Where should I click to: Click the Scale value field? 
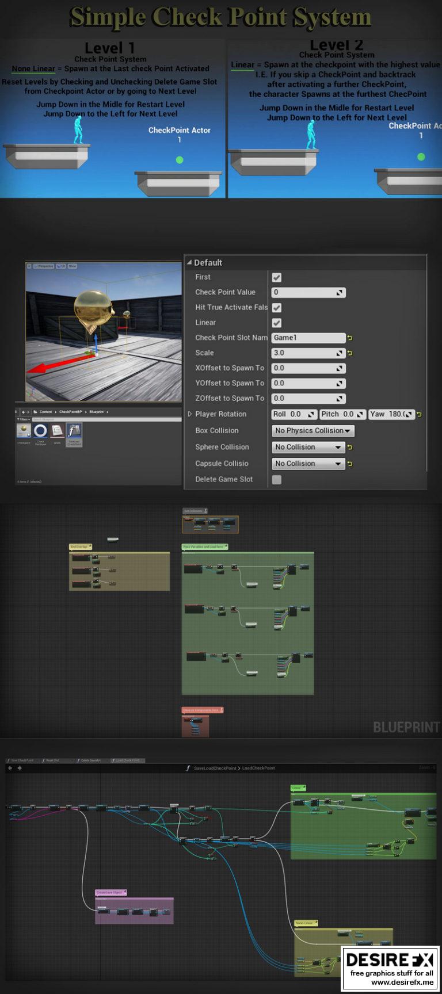point(308,353)
